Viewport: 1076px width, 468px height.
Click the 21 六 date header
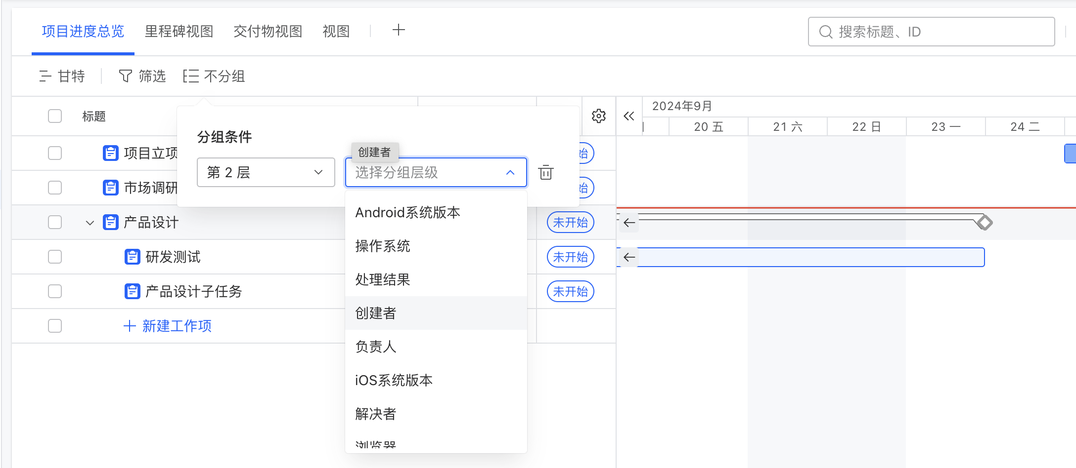pos(788,127)
